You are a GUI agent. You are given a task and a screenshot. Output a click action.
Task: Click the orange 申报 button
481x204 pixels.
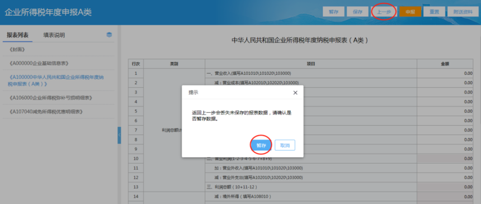click(x=410, y=12)
